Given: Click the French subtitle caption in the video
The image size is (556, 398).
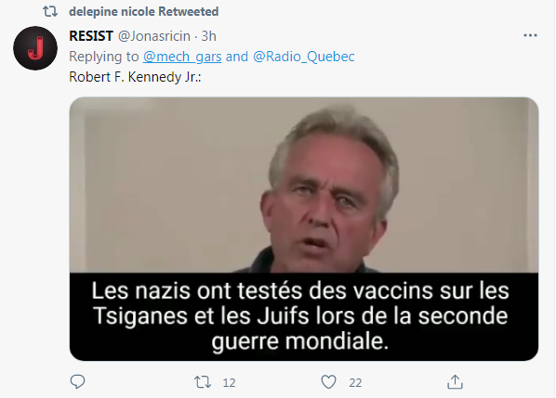Looking at the screenshot, I should [300, 316].
